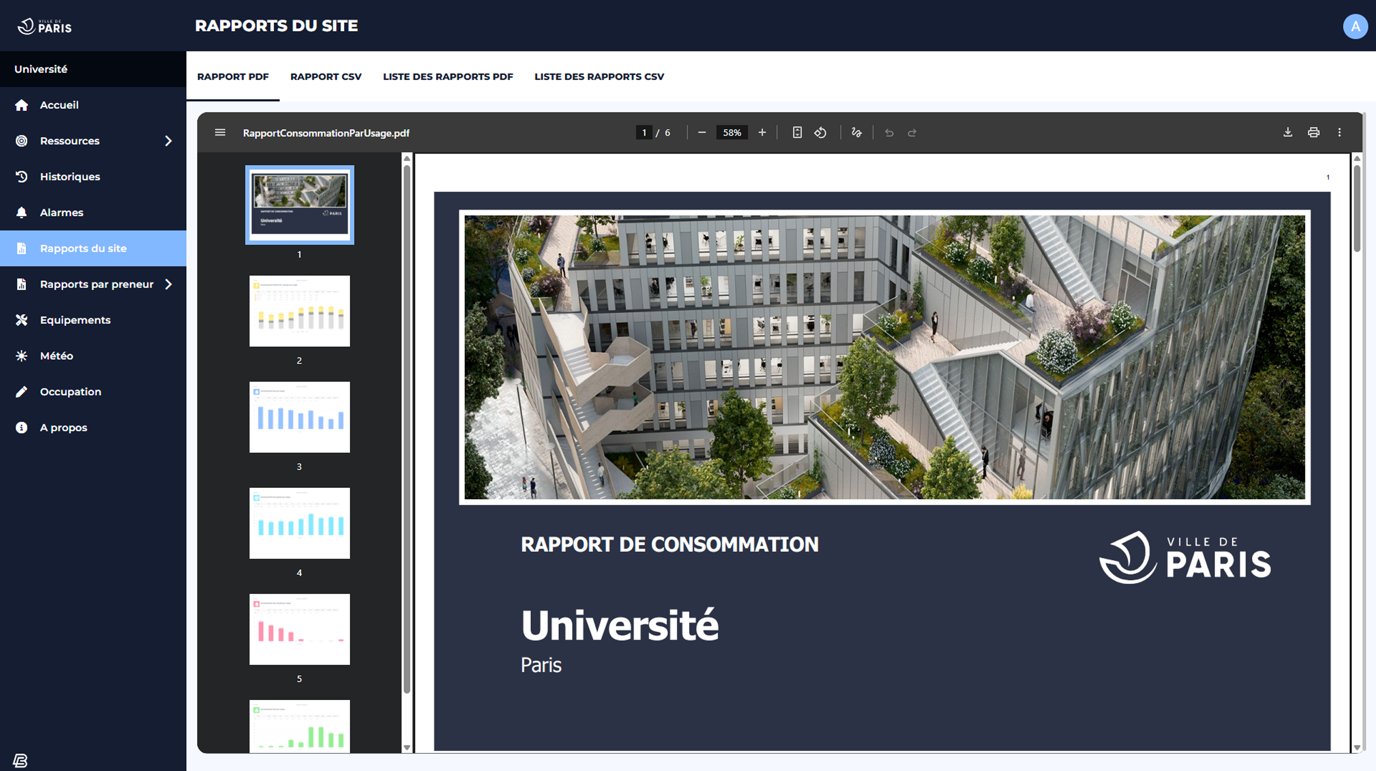This screenshot has width=1376, height=771.
Task: Expand the Ressources submenu chevron
Action: (x=168, y=141)
